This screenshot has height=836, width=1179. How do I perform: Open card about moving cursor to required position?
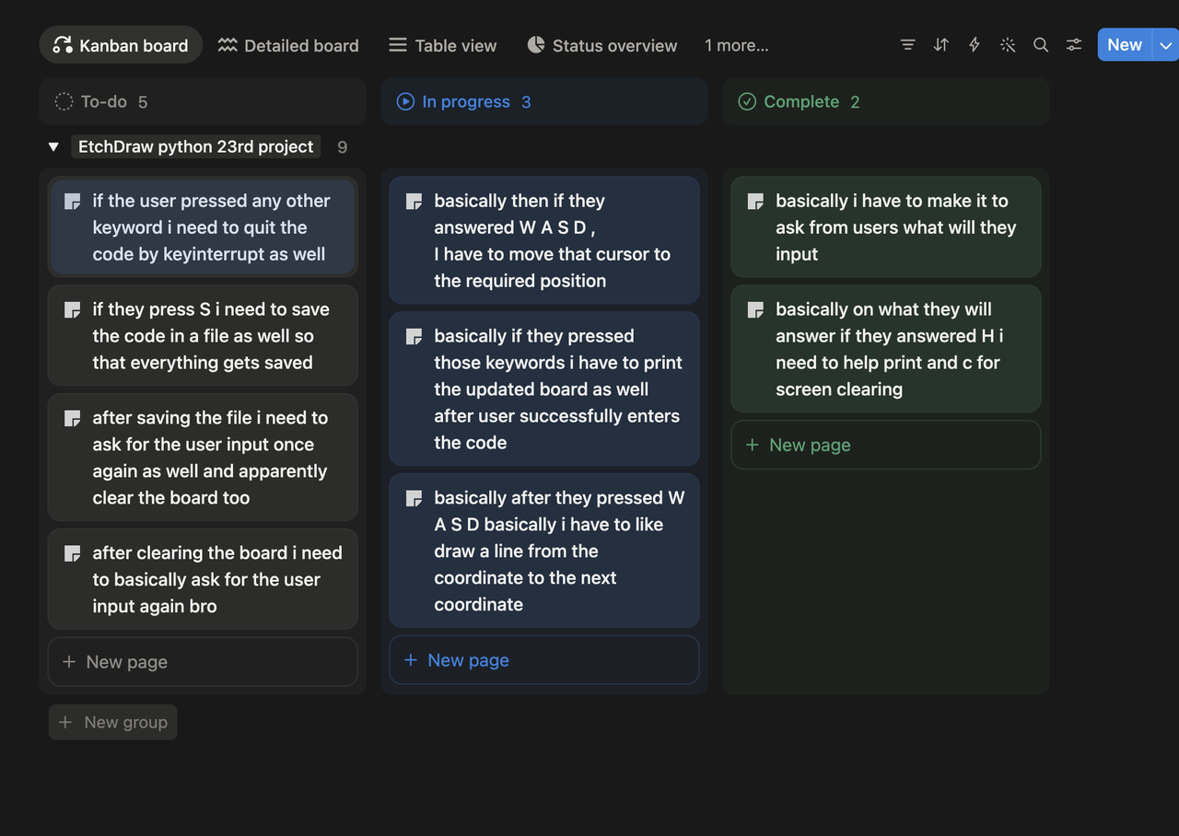point(544,240)
